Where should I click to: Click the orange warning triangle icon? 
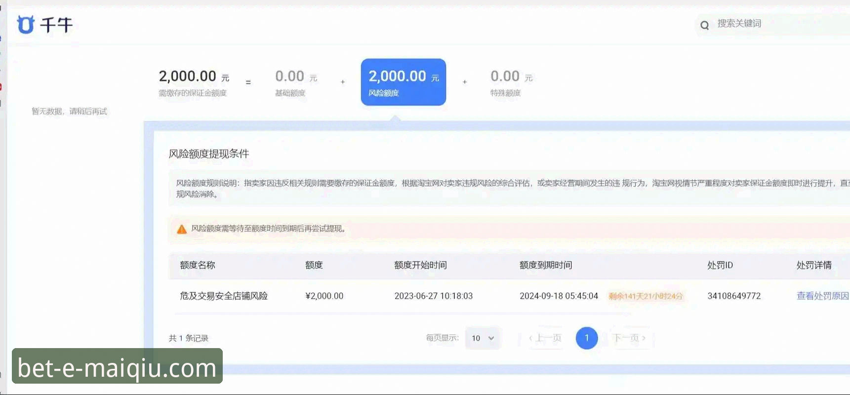pyautogui.click(x=182, y=229)
